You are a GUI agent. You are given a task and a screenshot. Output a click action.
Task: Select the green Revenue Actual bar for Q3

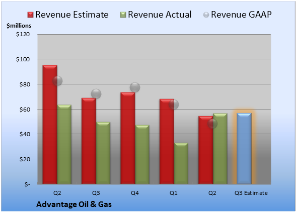pyautogui.click(x=103, y=153)
